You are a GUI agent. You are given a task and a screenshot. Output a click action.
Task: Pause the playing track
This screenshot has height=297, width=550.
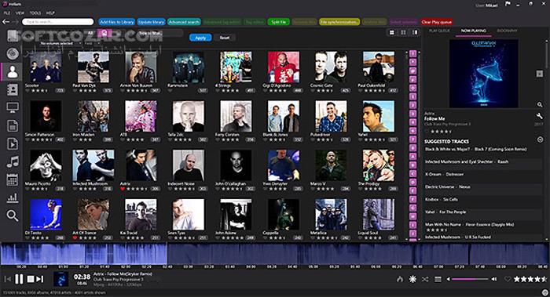tap(19, 279)
